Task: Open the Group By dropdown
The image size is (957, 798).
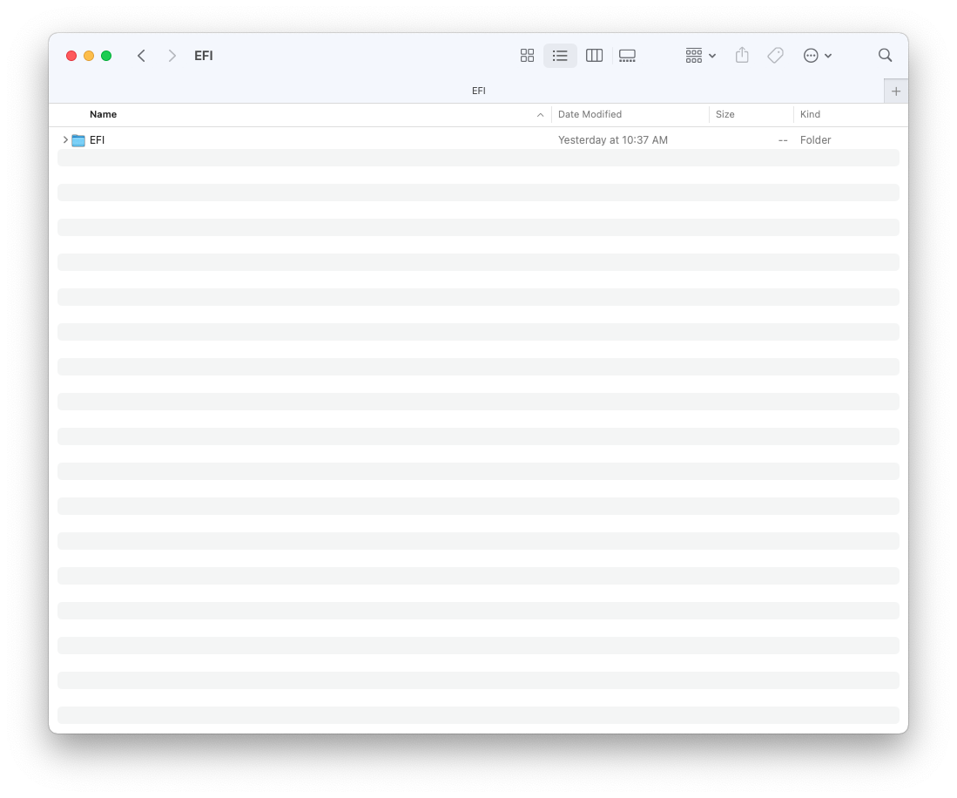Action: (700, 56)
